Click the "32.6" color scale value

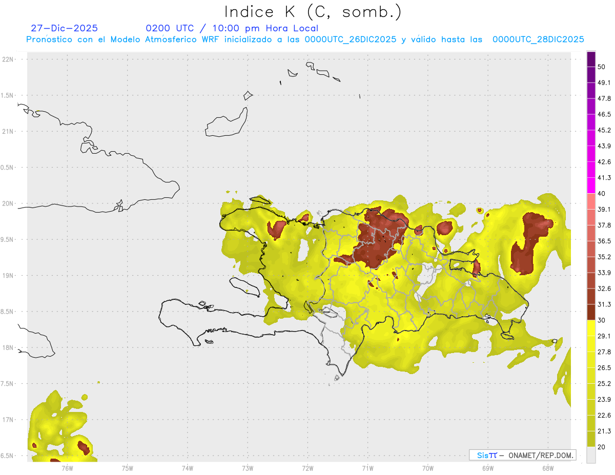click(x=604, y=288)
